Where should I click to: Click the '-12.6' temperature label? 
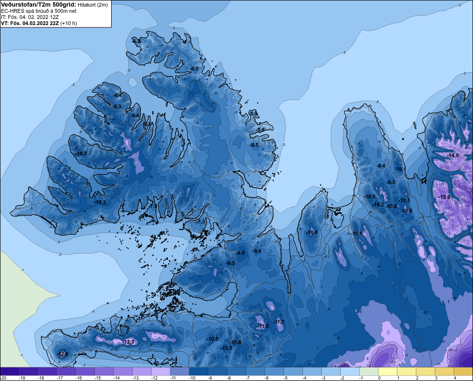click(63, 354)
